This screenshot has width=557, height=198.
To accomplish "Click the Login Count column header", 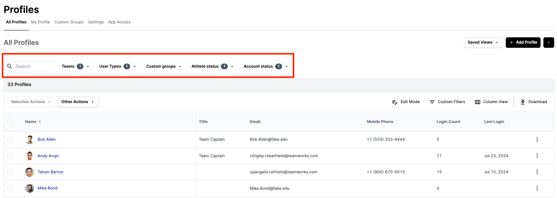I will pos(448,122).
